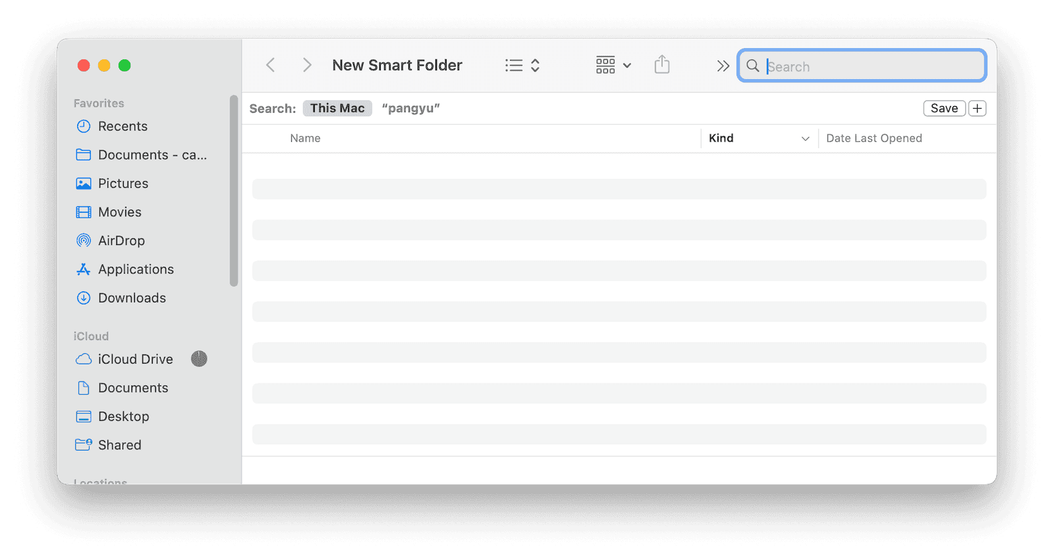Close the window with red button

(84, 65)
